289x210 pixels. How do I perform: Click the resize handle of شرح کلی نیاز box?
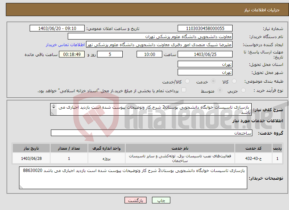pos(52,113)
